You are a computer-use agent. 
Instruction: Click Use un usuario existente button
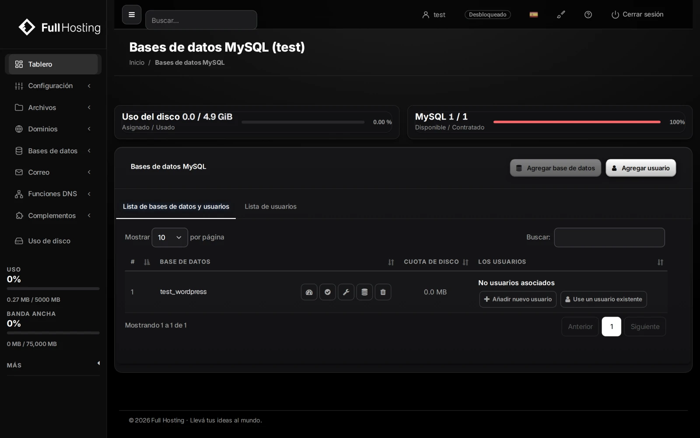(603, 299)
